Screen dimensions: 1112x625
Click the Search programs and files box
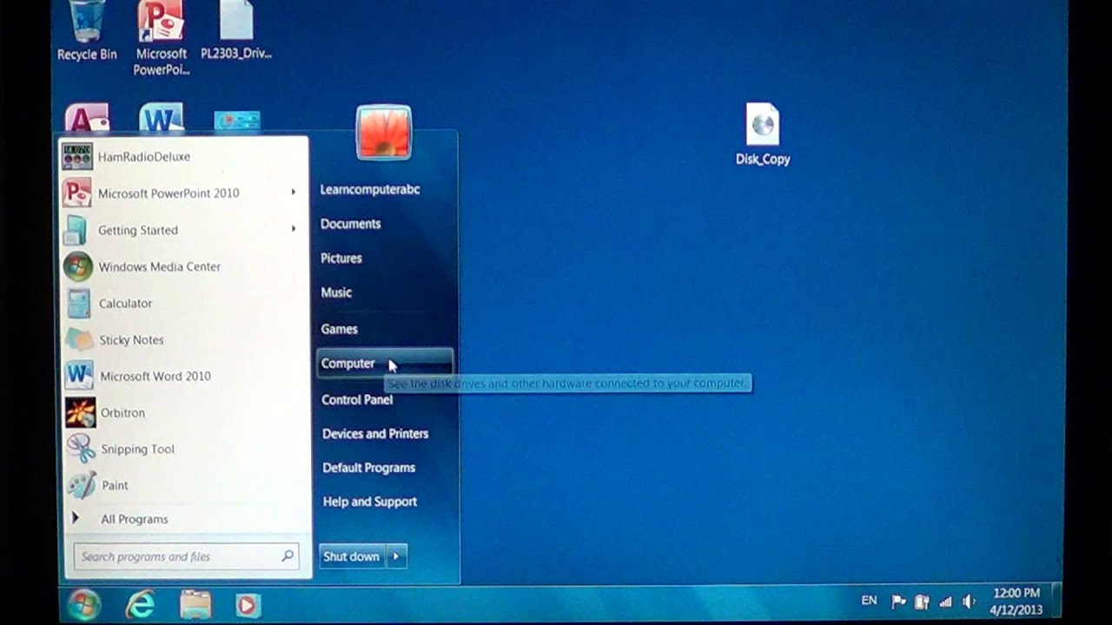click(186, 556)
